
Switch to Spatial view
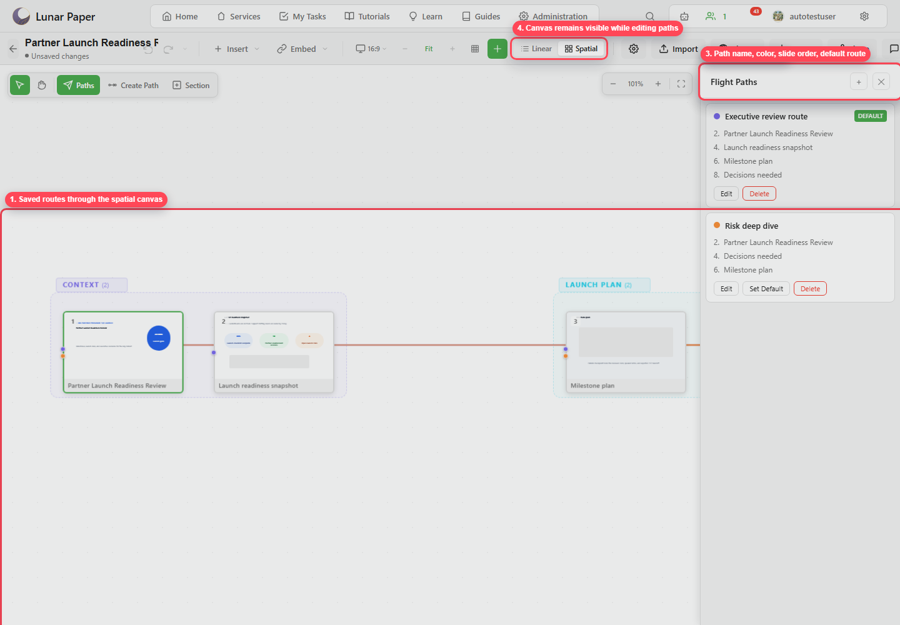pos(581,49)
